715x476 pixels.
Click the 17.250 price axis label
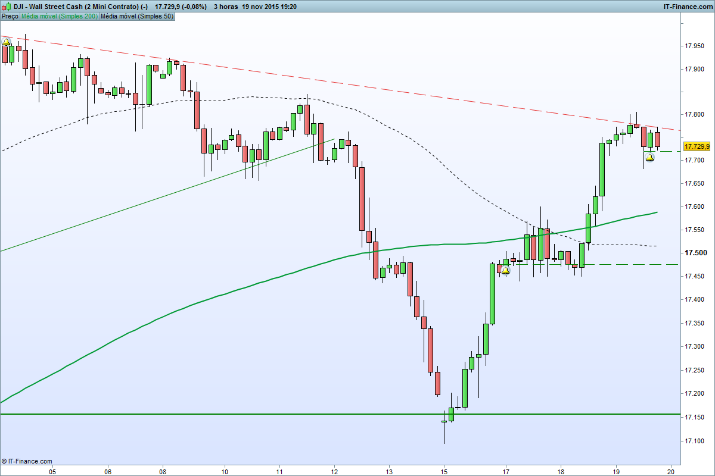[x=694, y=370]
